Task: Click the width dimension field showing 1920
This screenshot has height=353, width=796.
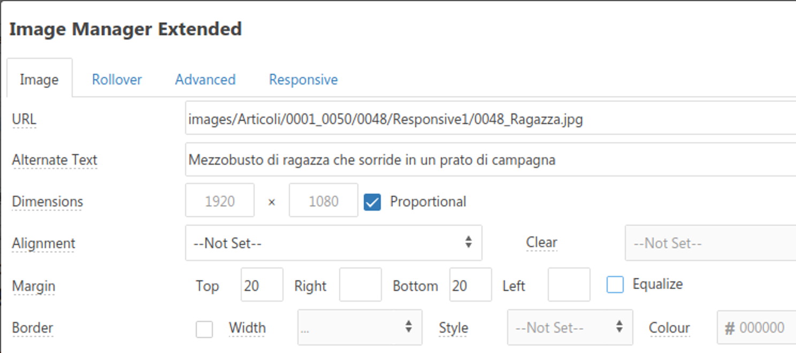Action: (x=220, y=201)
